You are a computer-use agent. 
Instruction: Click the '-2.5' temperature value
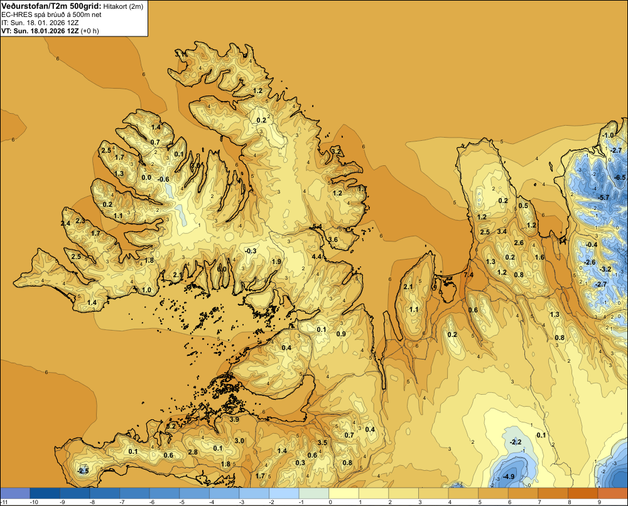(x=83, y=471)
